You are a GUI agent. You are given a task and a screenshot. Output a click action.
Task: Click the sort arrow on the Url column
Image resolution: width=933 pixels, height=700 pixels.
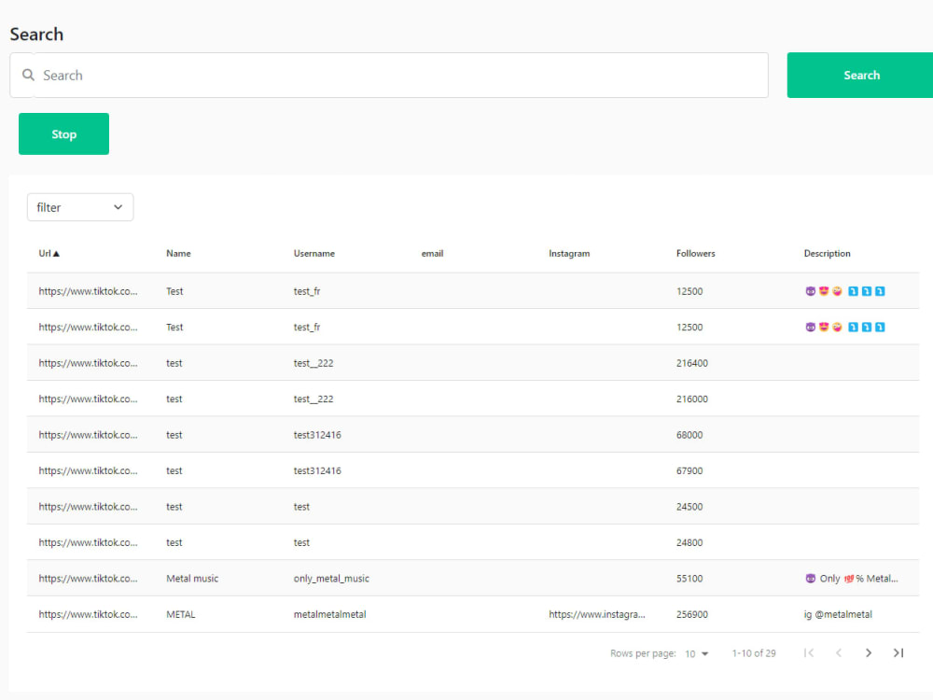(x=59, y=252)
